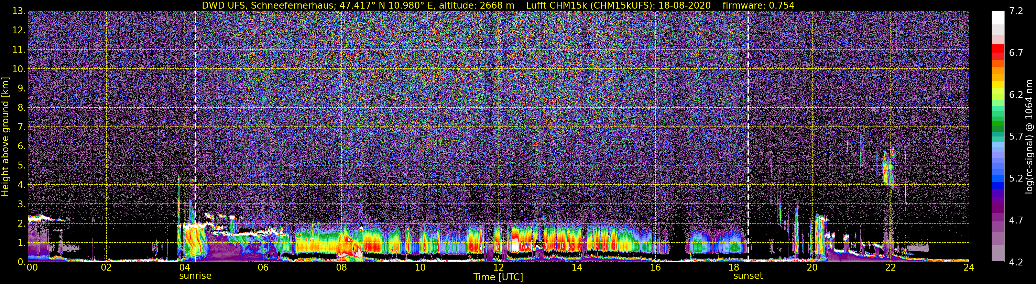This screenshot has height=284, width=1036.
Task: Click the '12' time tick label
Action: 498,267
